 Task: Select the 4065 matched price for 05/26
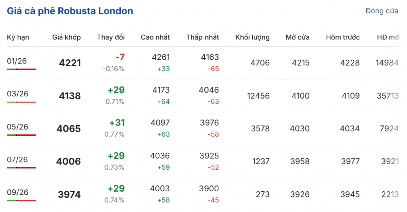click(69, 129)
